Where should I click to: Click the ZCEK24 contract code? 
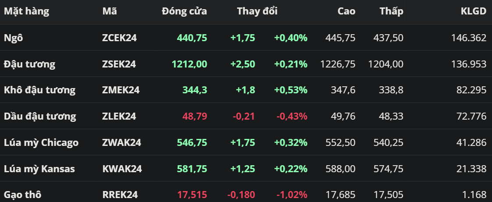click(x=120, y=38)
